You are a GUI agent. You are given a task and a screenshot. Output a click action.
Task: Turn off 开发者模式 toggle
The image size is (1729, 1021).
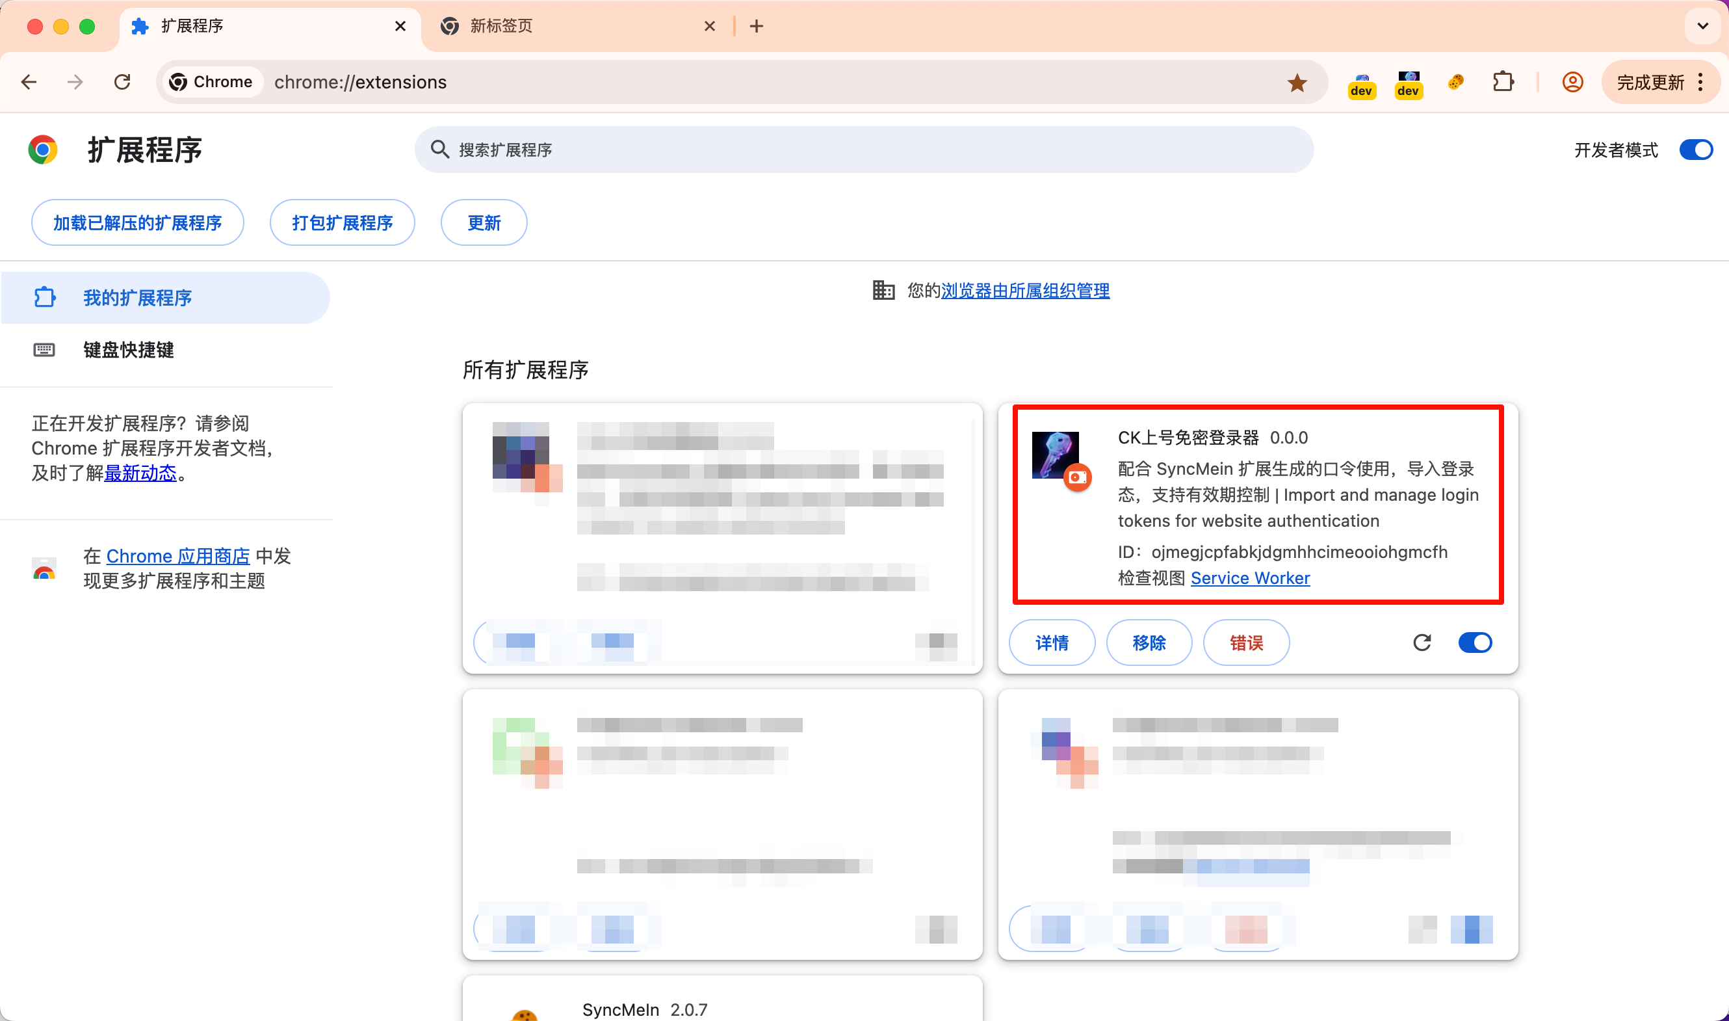1695,150
